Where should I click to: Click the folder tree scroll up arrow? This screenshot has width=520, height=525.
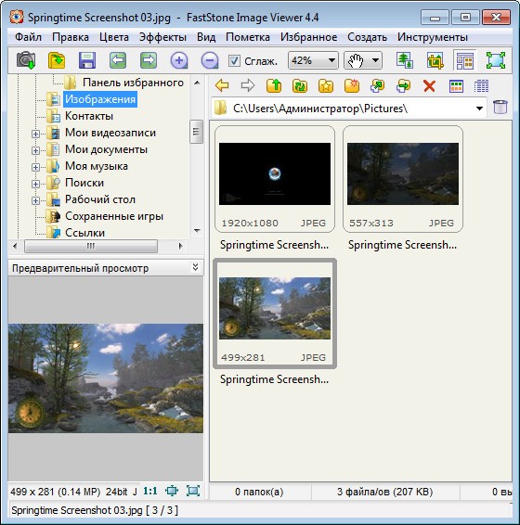click(197, 83)
